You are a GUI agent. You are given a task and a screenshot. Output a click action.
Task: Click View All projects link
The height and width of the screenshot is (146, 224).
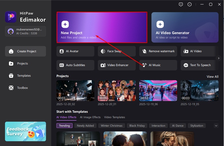[212, 77]
